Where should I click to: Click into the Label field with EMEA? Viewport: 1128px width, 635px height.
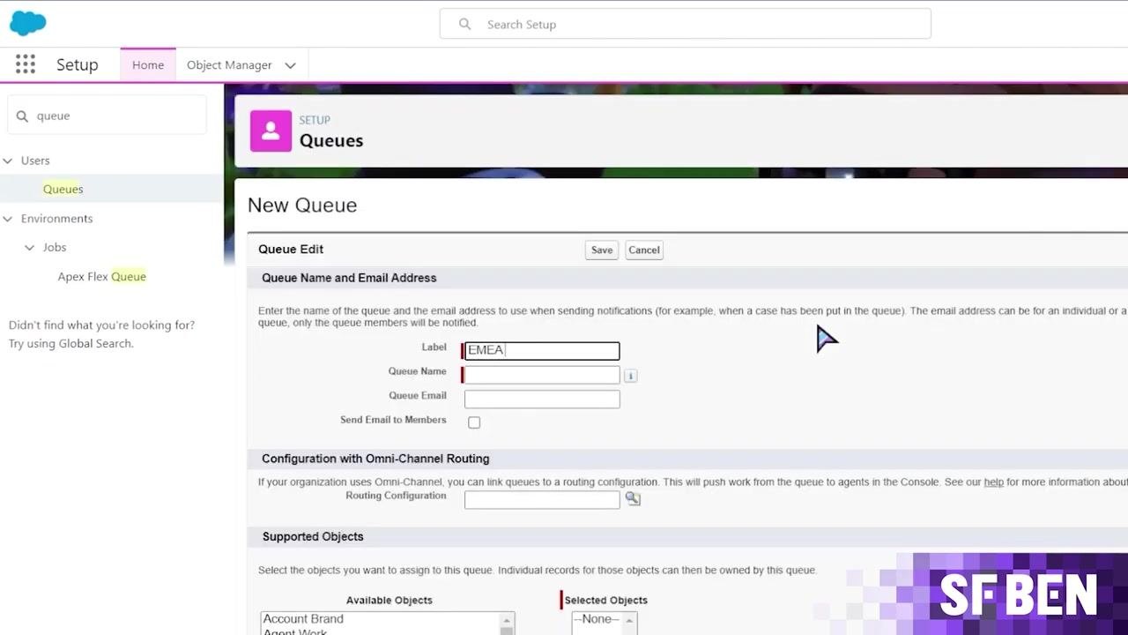pyautogui.click(x=542, y=350)
